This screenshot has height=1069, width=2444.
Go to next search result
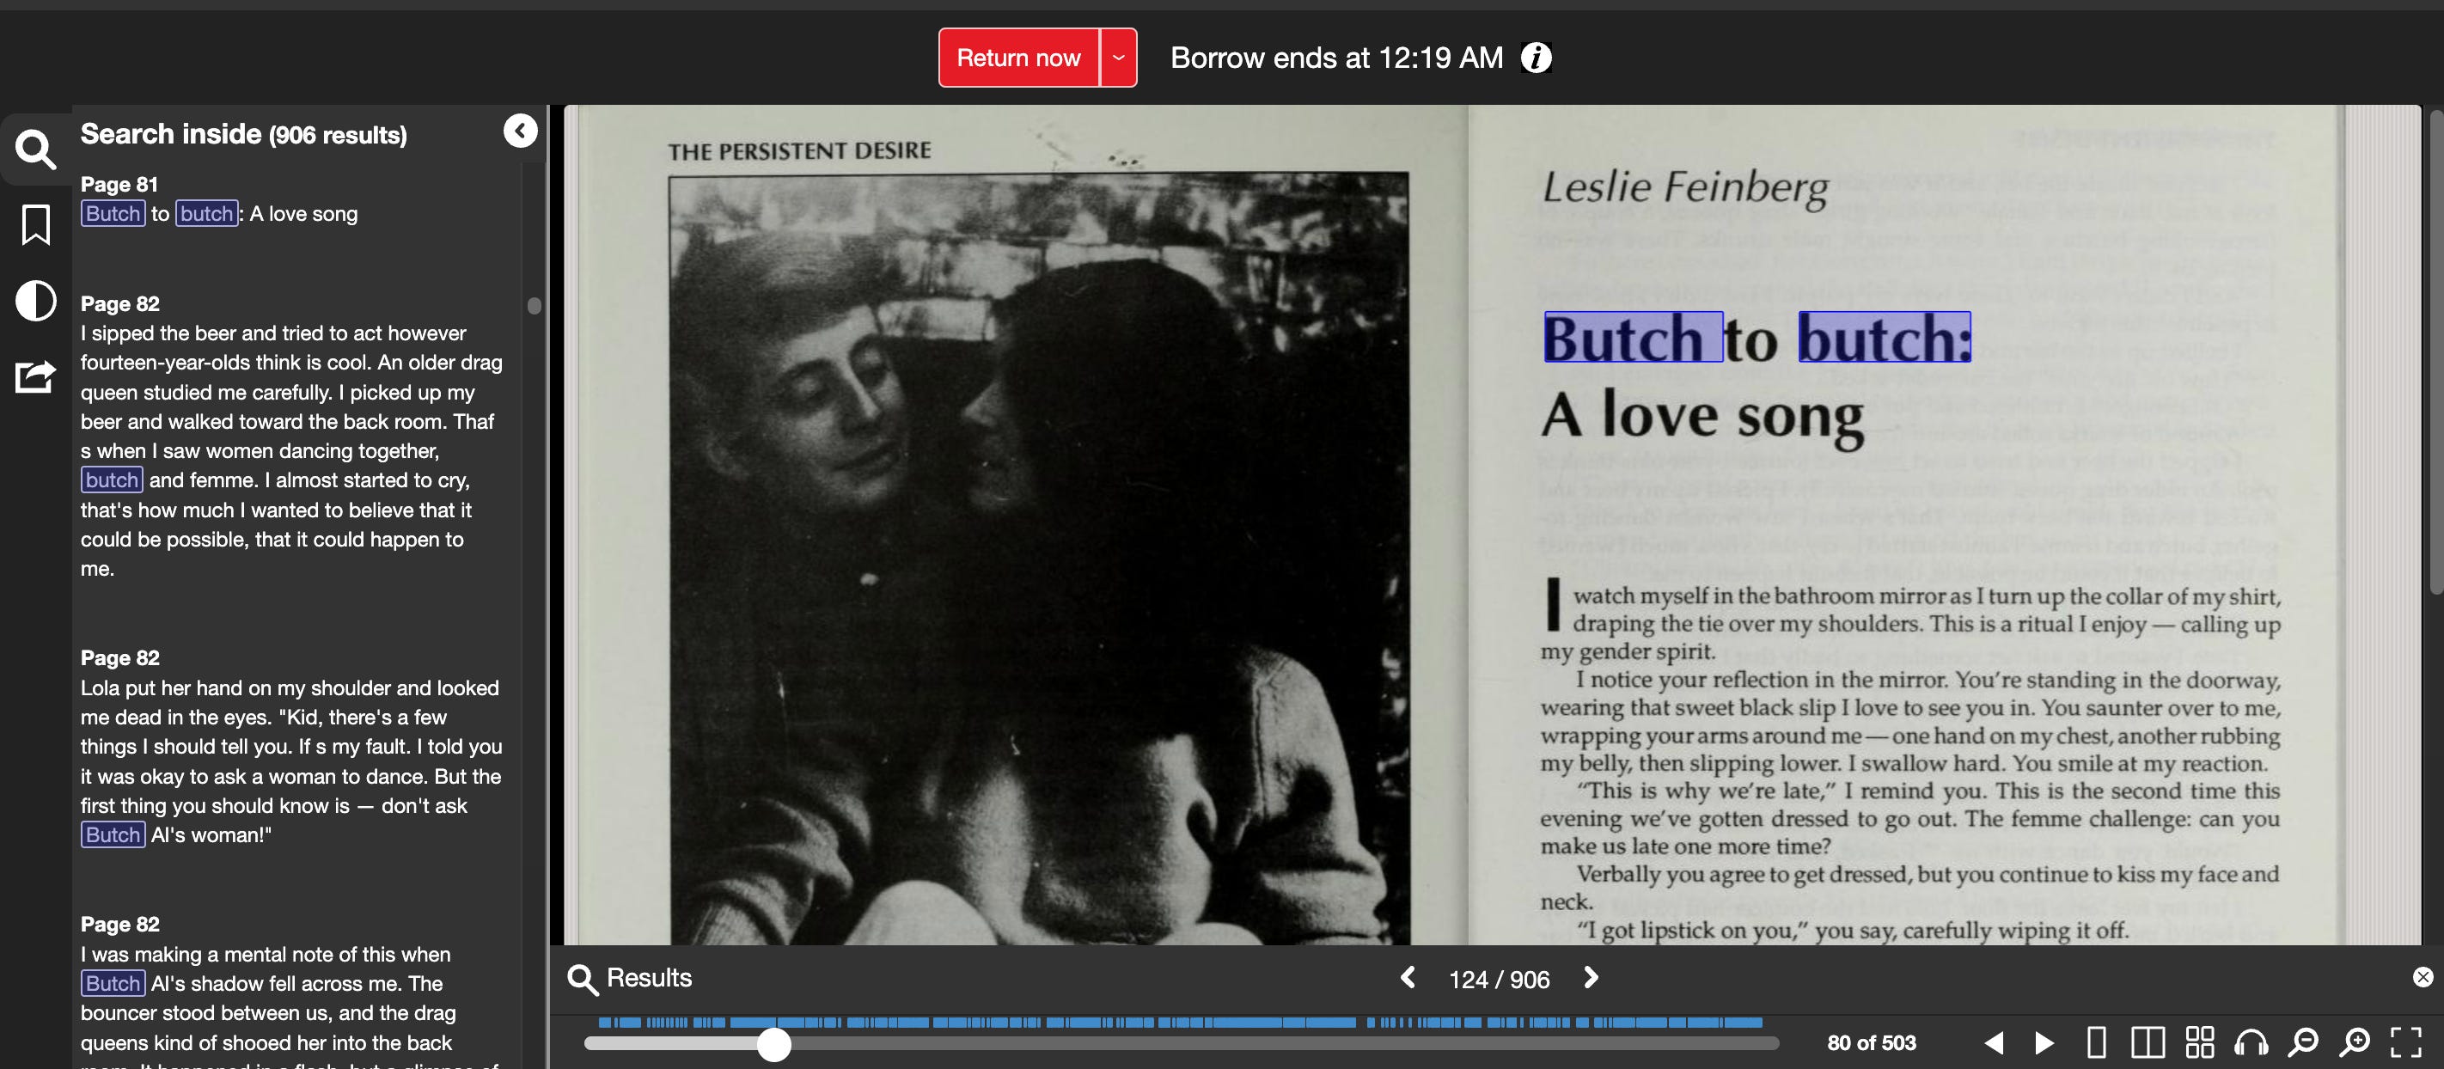pos(1591,978)
